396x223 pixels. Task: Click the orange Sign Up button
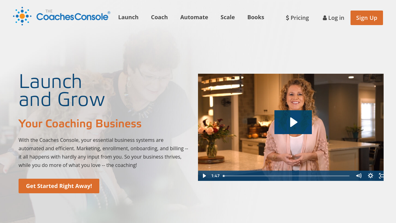point(367,18)
